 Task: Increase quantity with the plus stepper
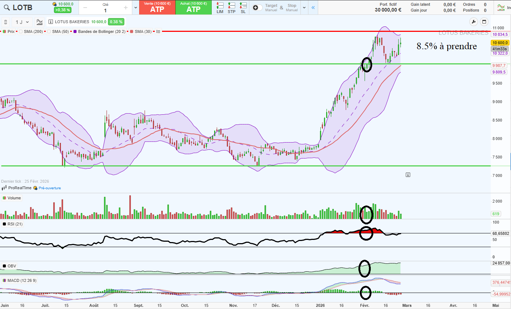click(x=126, y=8)
